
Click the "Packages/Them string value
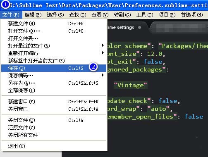point(183,46)
